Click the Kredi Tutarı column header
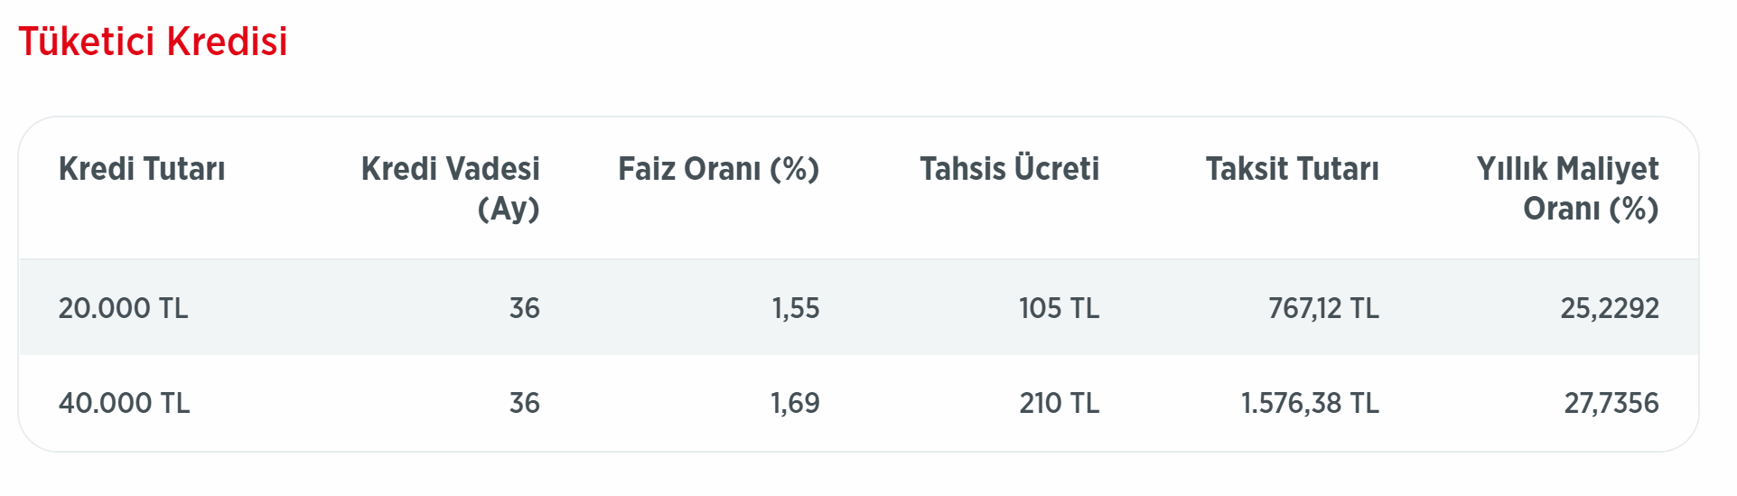1737x496 pixels. click(x=142, y=169)
